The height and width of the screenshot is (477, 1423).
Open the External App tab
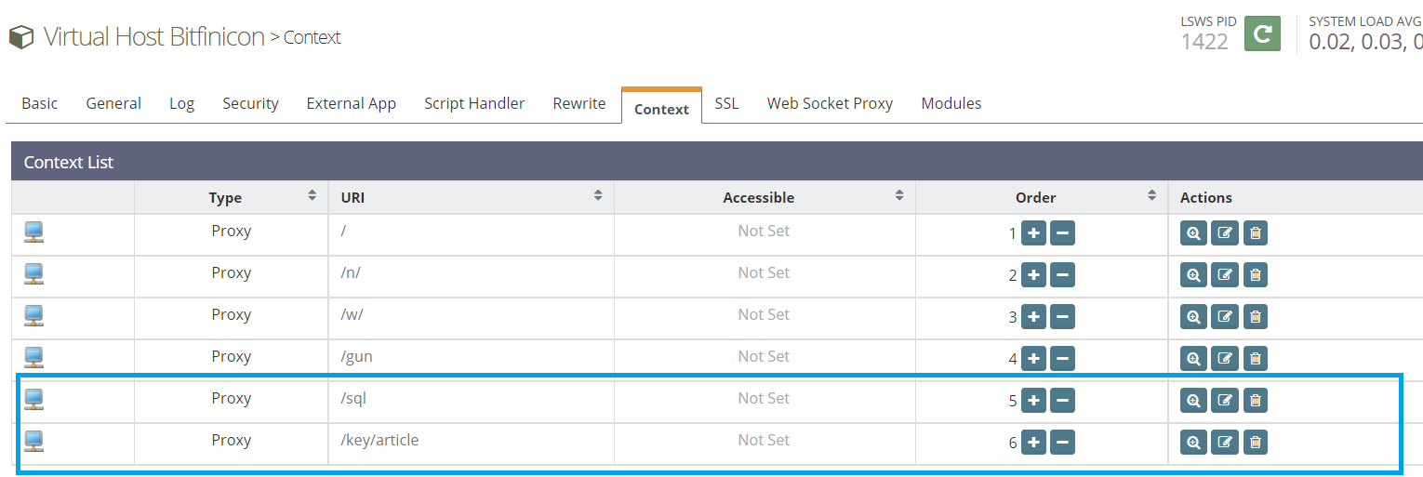click(x=351, y=103)
